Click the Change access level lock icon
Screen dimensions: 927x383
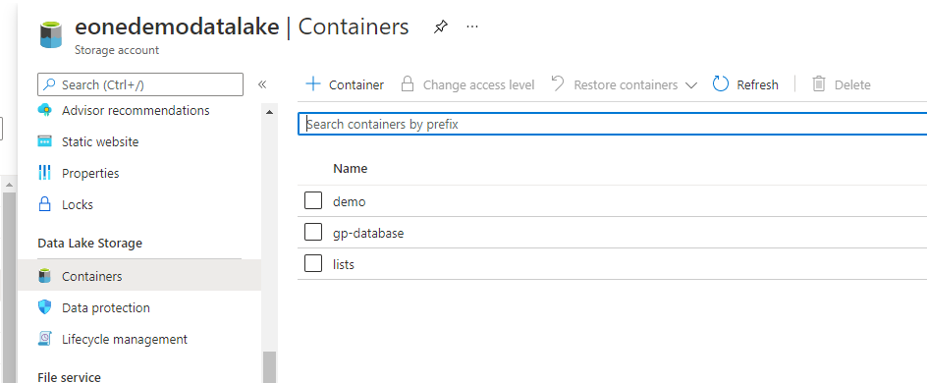click(x=407, y=83)
